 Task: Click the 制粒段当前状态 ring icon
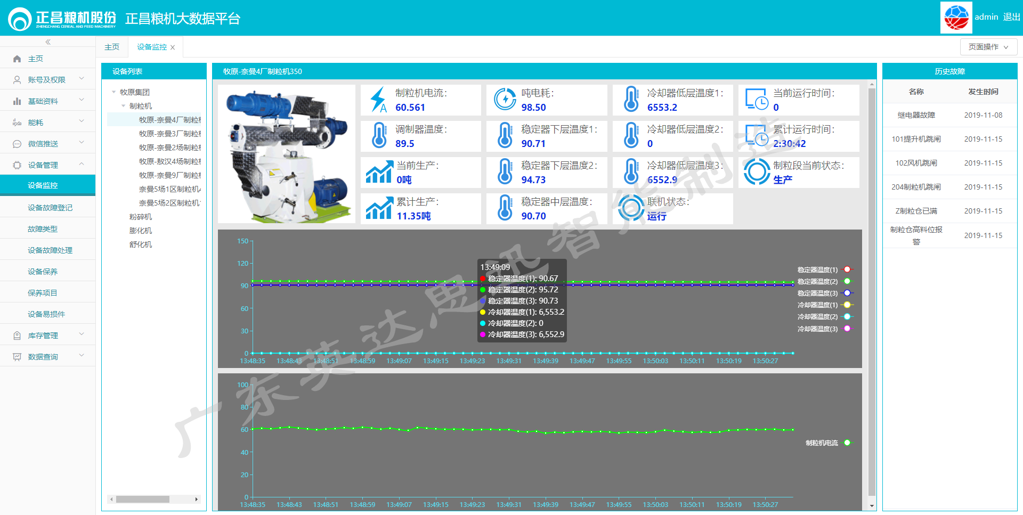pyautogui.click(x=757, y=172)
